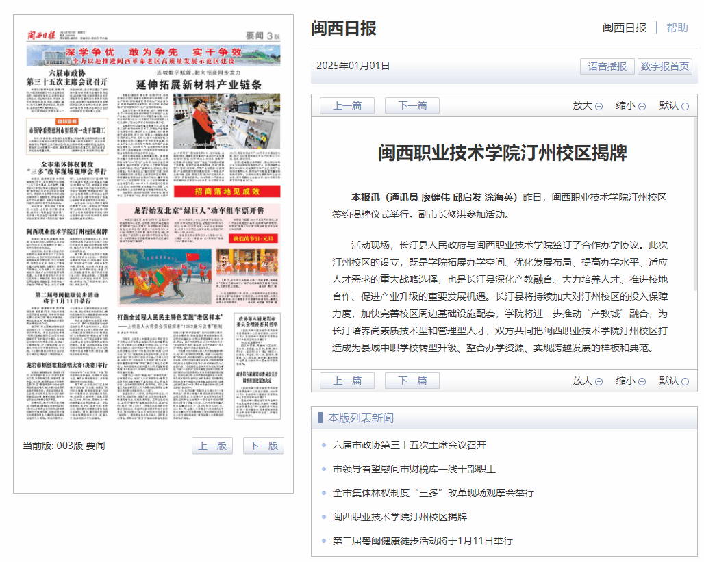
Task: Click the top 缩小 zoom-out minus icon
Action: (642, 106)
